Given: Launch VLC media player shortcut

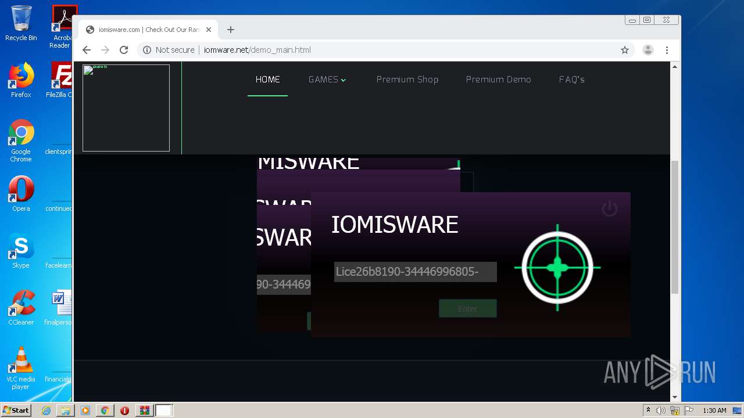Looking at the screenshot, I should tap(21, 368).
